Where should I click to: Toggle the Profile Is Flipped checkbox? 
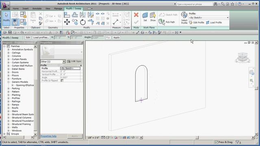click(x=62, y=80)
